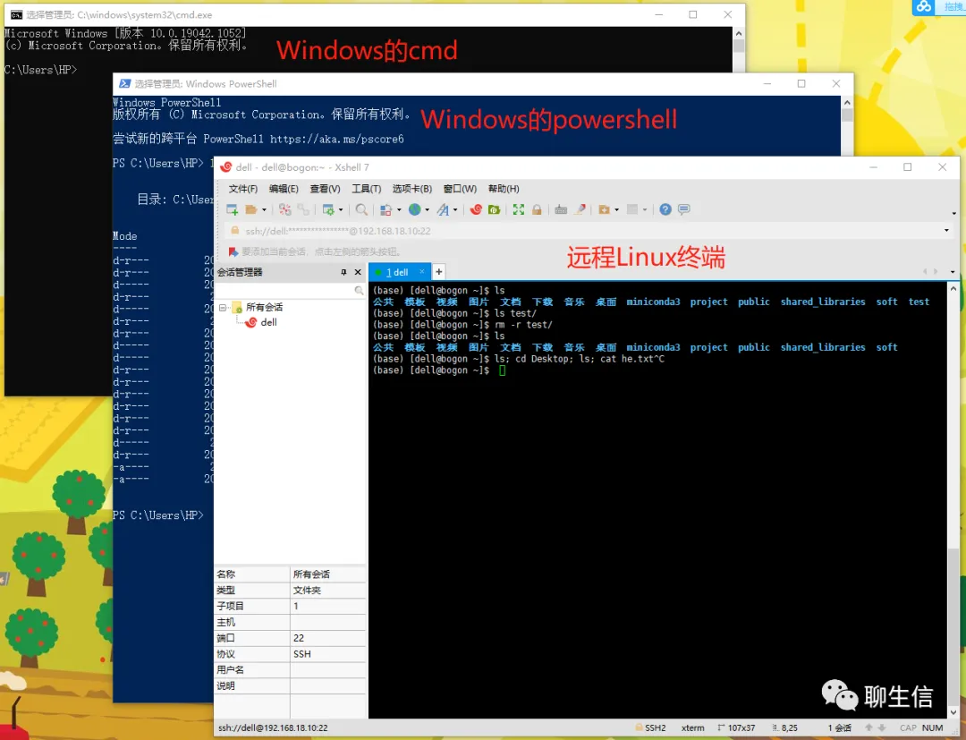The width and height of the screenshot is (966, 740).
Task: Open session properties icon in Xshell toolbar
Action: point(328,209)
